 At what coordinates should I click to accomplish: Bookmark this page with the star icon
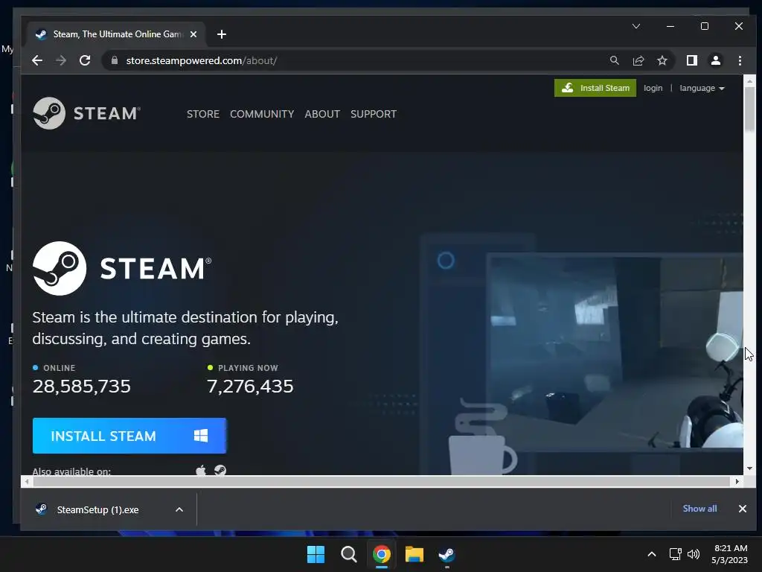[662, 60]
